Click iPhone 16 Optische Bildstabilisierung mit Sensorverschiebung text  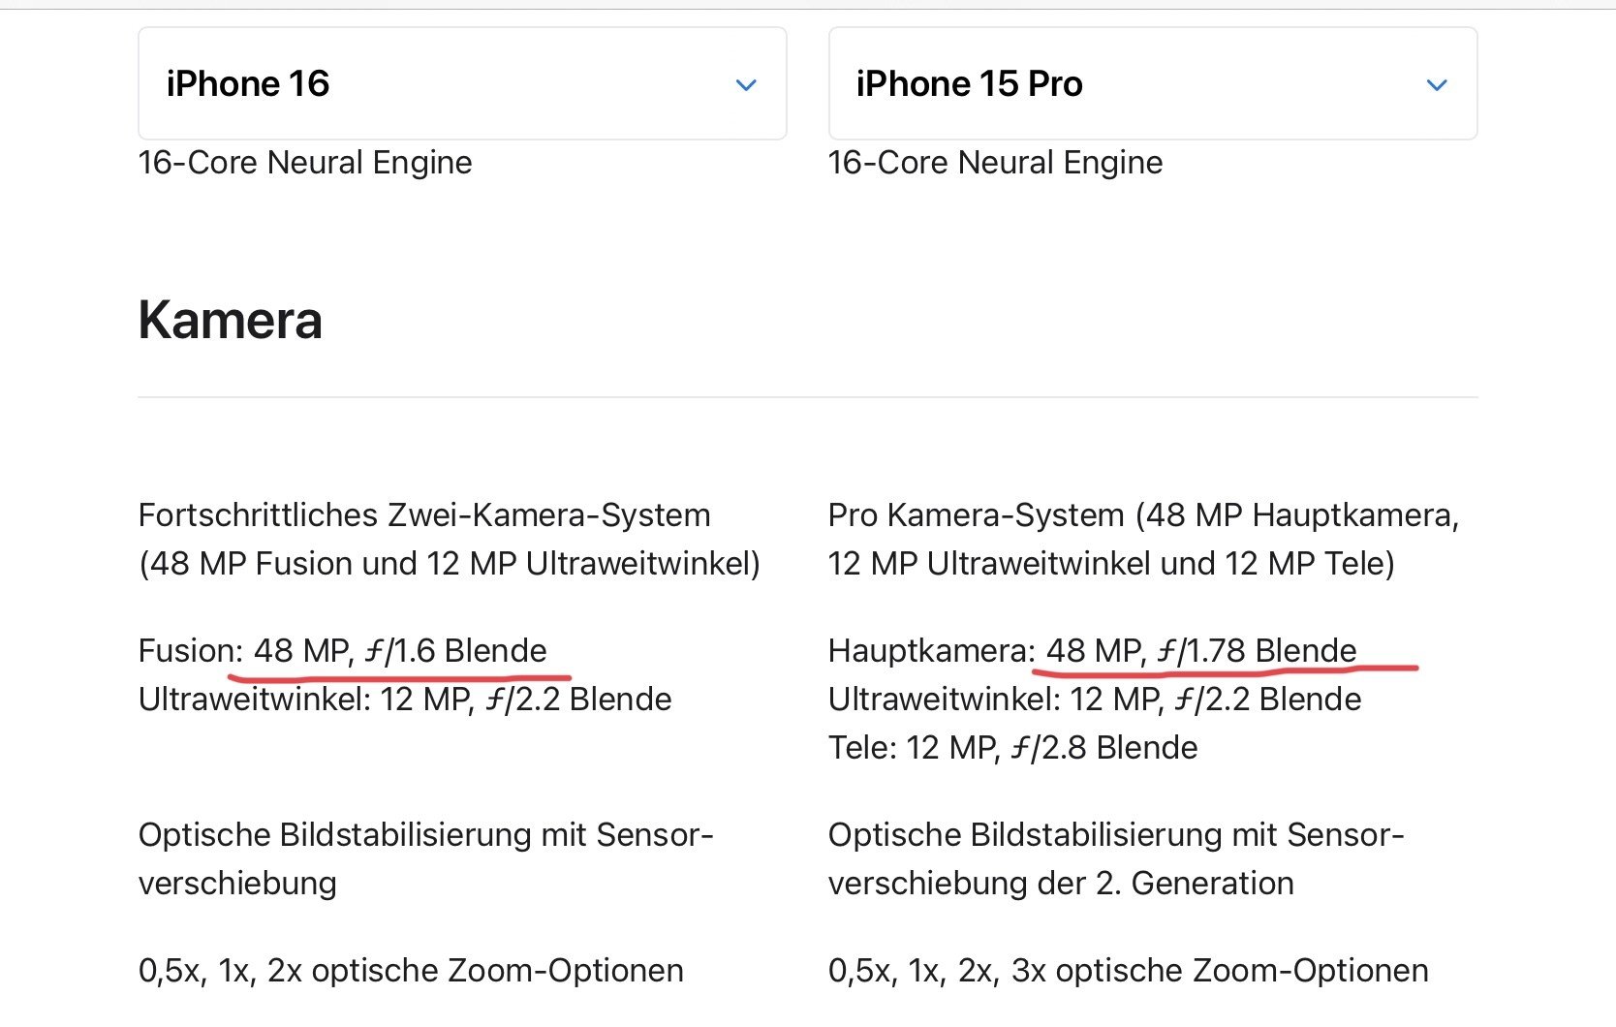(425, 858)
